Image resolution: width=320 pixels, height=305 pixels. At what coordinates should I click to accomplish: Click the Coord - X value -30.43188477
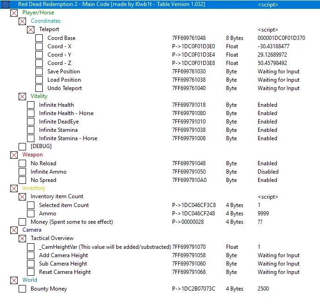[273, 46]
